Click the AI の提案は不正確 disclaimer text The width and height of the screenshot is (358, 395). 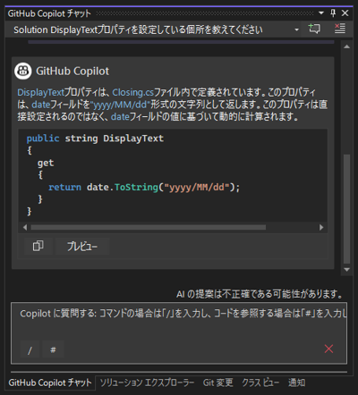(260, 294)
